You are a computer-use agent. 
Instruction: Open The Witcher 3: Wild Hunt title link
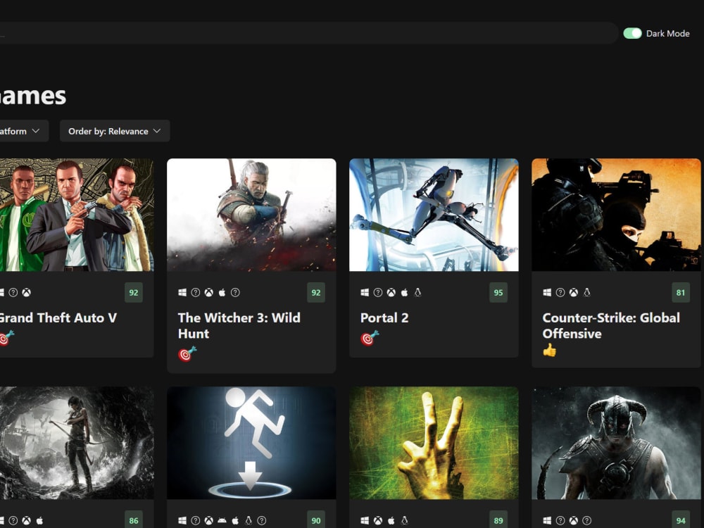click(239, 325)
